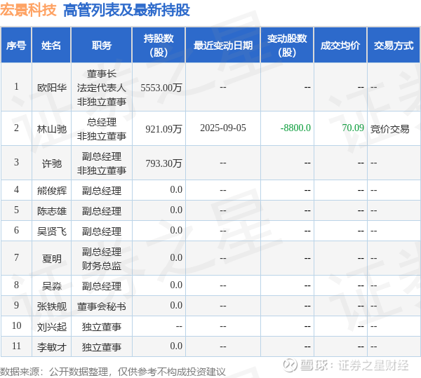Click the 雪球:证券之星财经 watermark text
Screen dimensions: 421x378
point(354,365)
